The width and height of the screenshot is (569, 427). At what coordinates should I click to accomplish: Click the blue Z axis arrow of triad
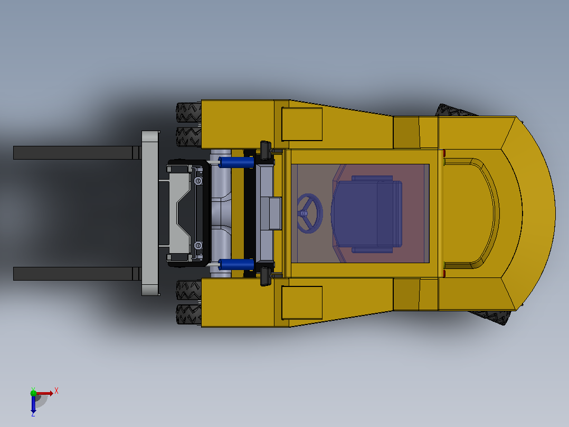33,404
